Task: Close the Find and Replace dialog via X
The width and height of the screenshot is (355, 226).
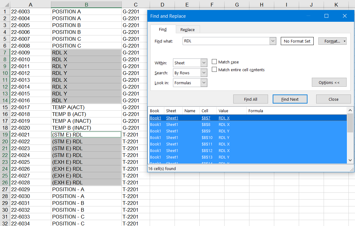Action: coord(344,16)
